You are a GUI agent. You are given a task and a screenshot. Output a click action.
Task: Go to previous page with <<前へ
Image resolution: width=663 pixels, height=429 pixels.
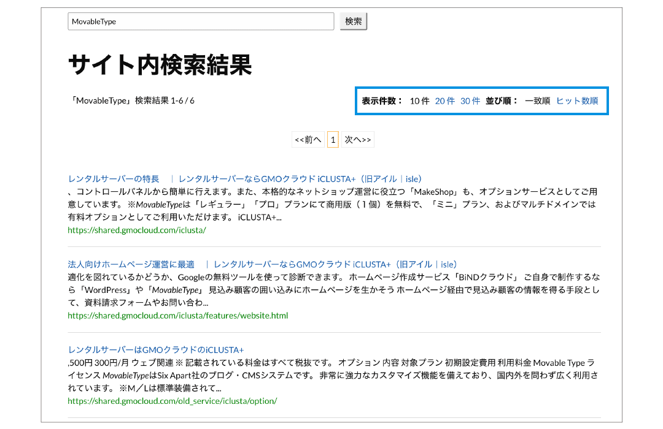[308, 140]
